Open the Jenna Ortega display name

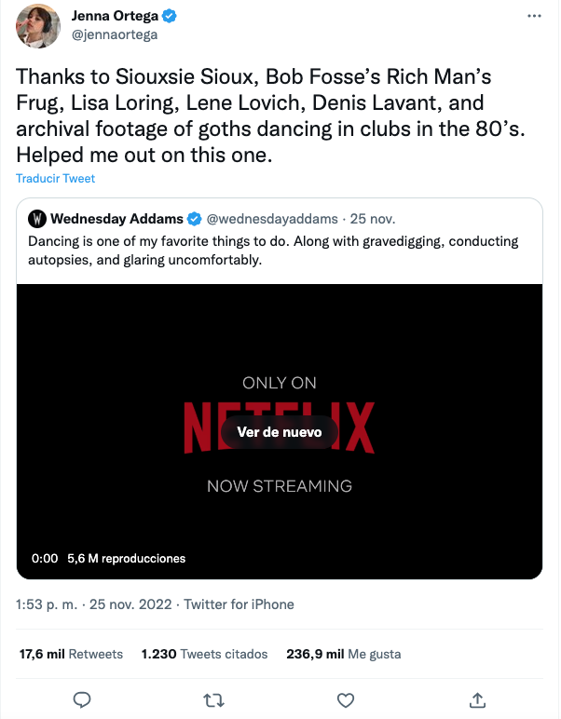(x=114, y=17)
